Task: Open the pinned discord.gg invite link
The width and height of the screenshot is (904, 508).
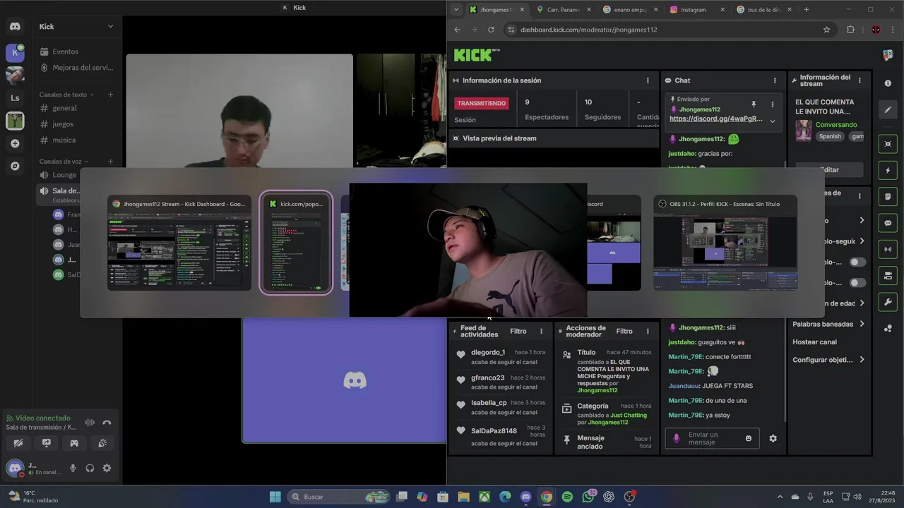Action: pyautogui.click(x=716, y=119)
